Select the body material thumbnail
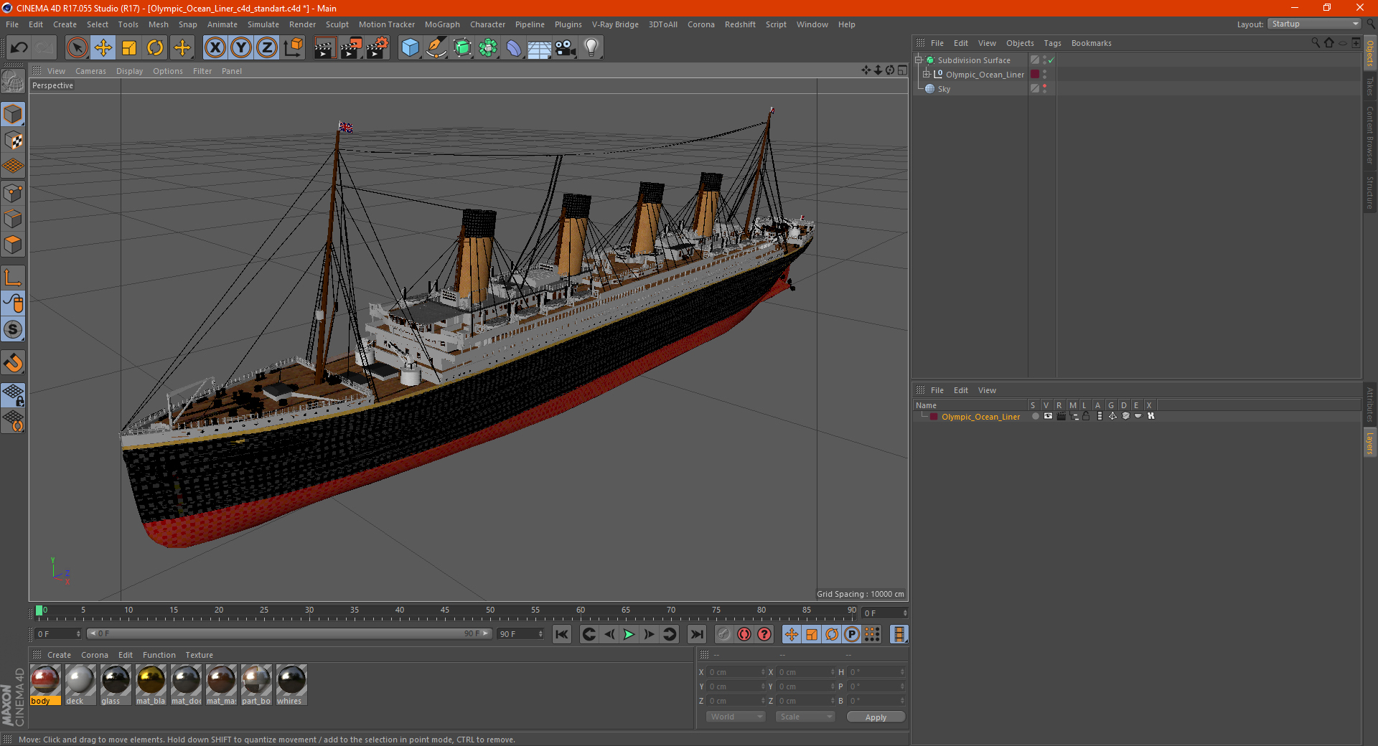The image size is (1378, 746). click(44, 684)
